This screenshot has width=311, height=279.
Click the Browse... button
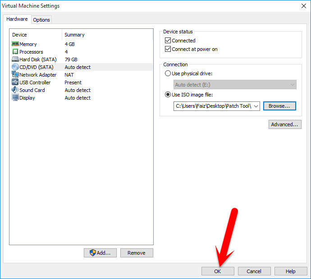[279, 106]
